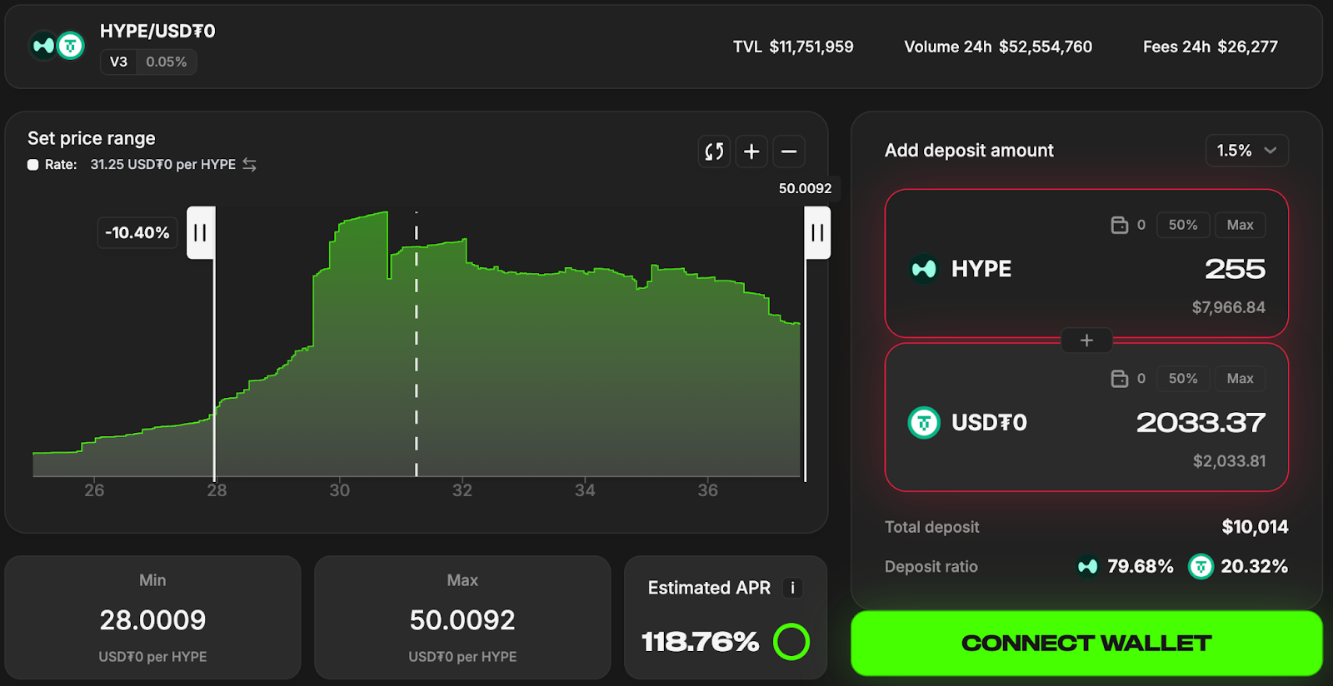Click Estimated APR info icon
This screenshot has height=686, width=1333.
(x=792, y=588)
